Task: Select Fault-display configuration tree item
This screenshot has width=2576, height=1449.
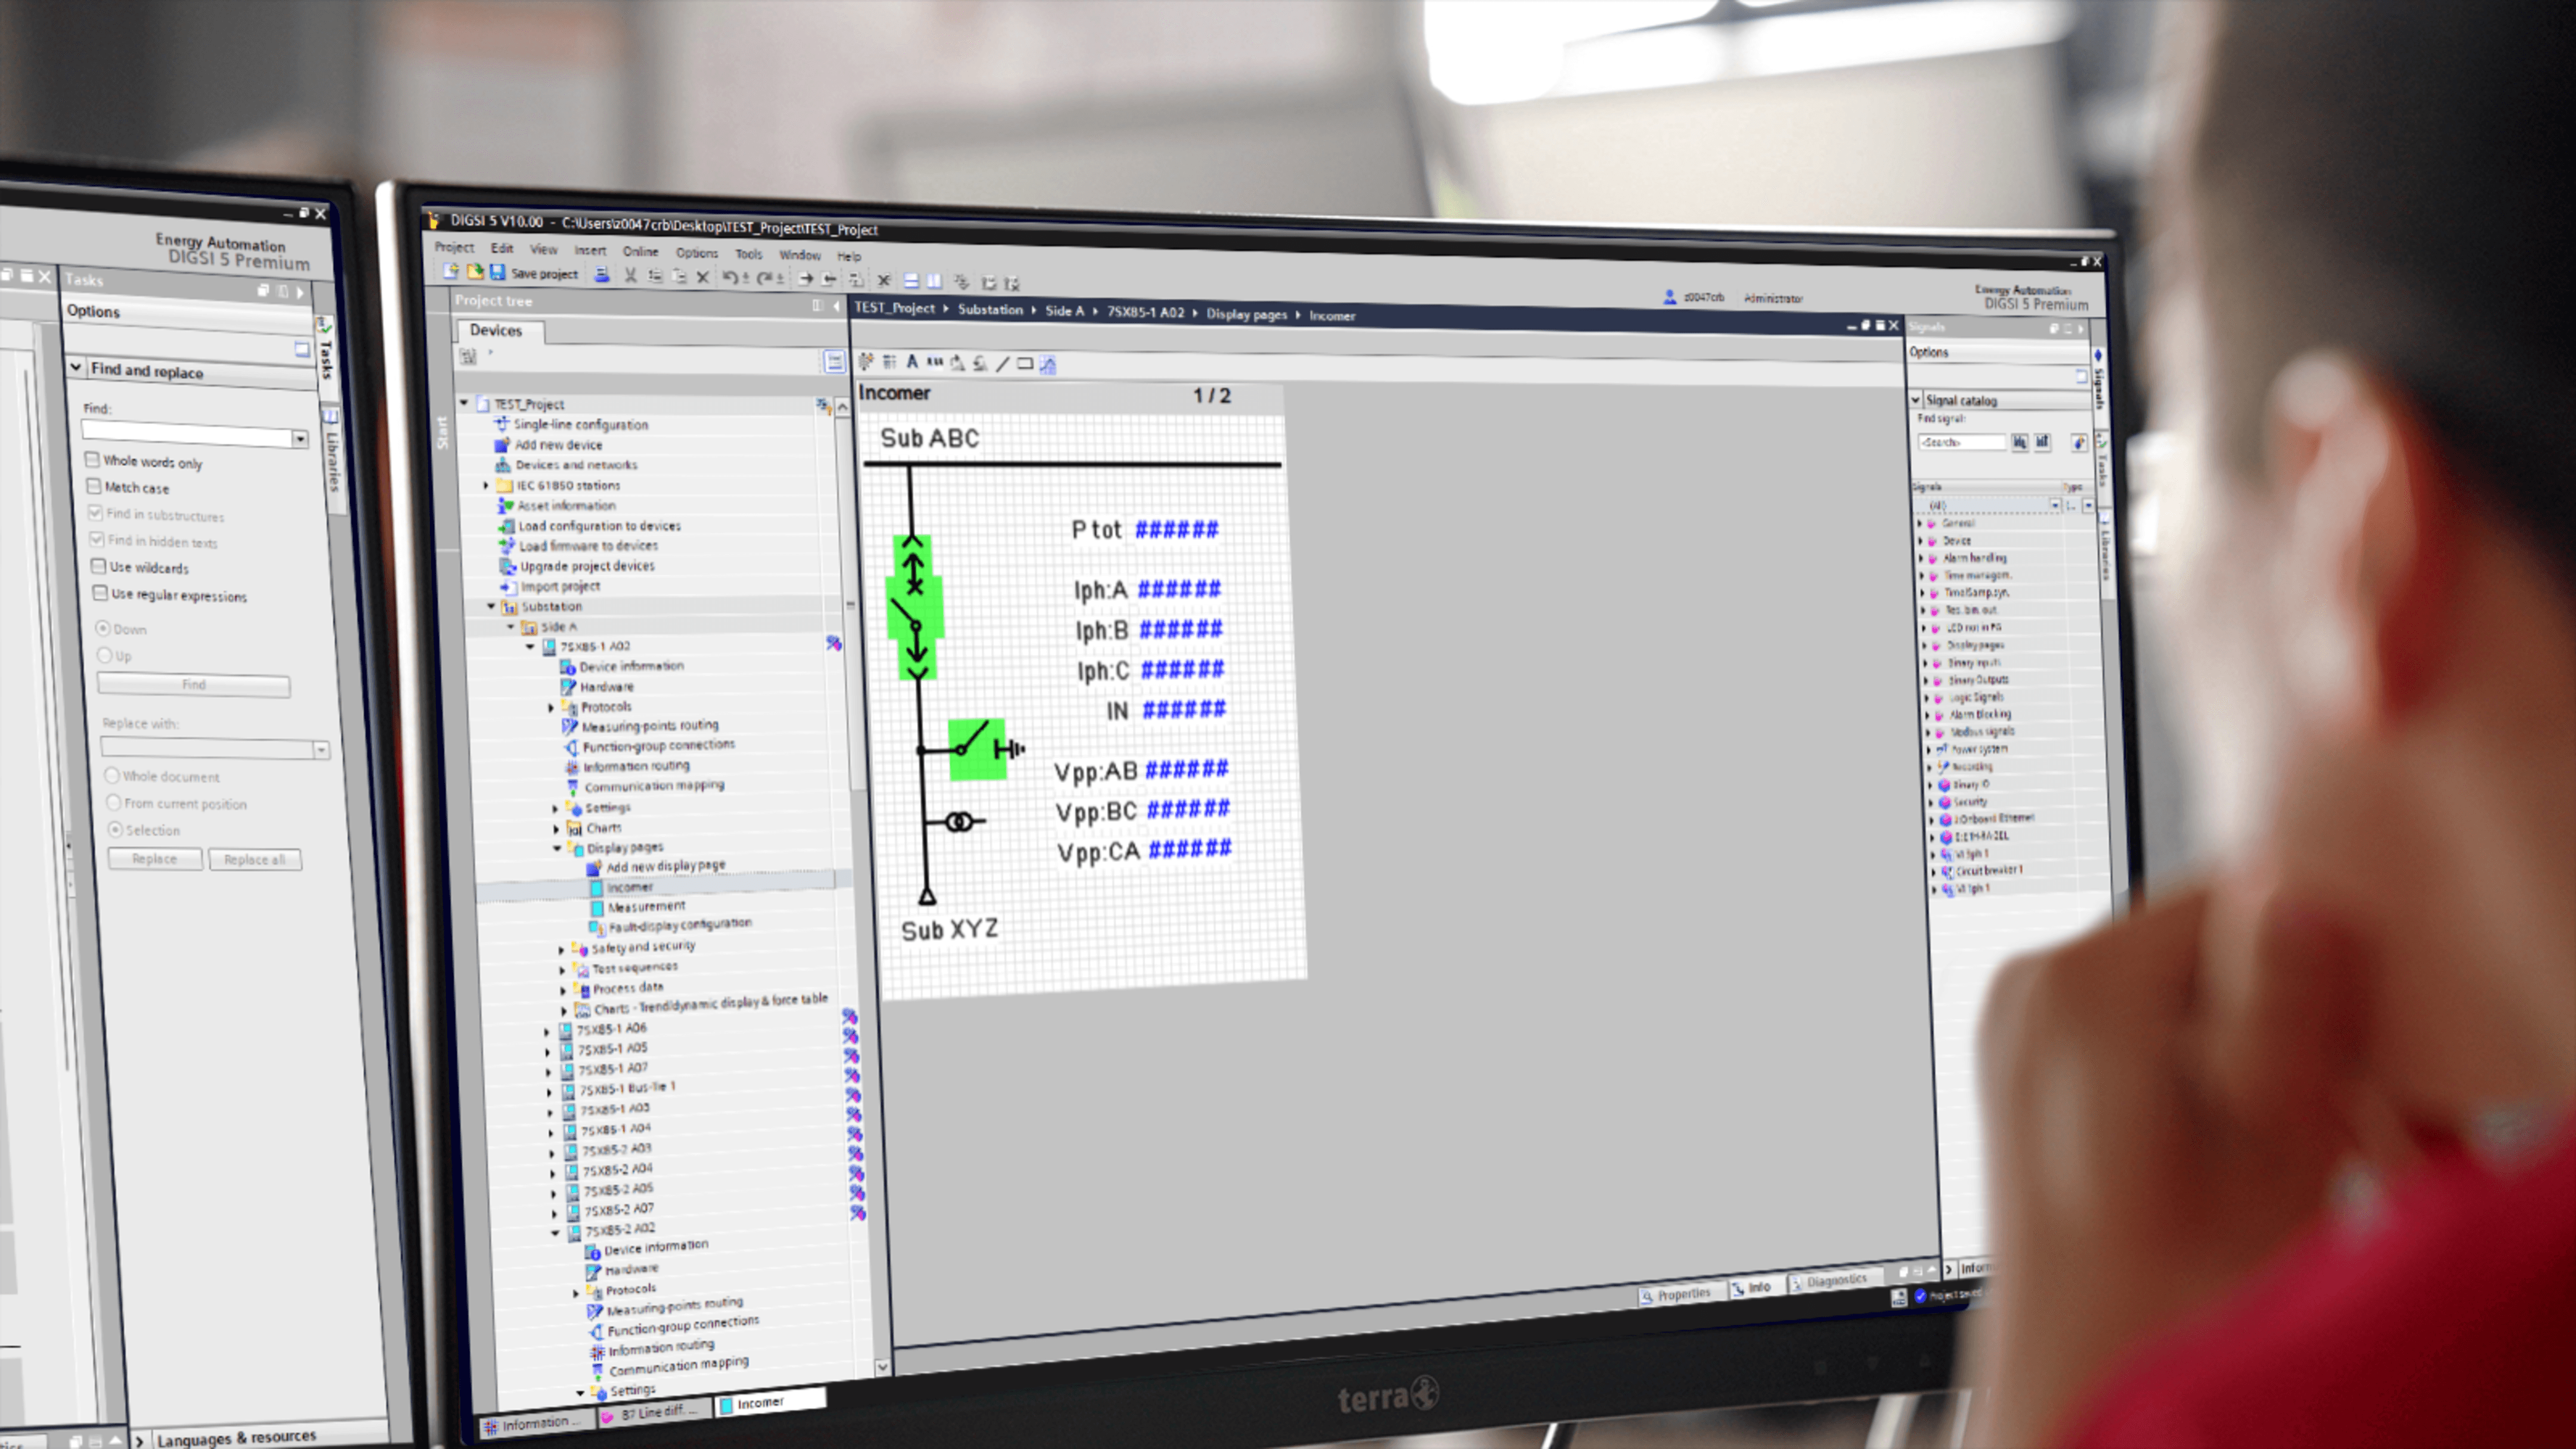Action: pyautogui.click(x=680, y=925)
